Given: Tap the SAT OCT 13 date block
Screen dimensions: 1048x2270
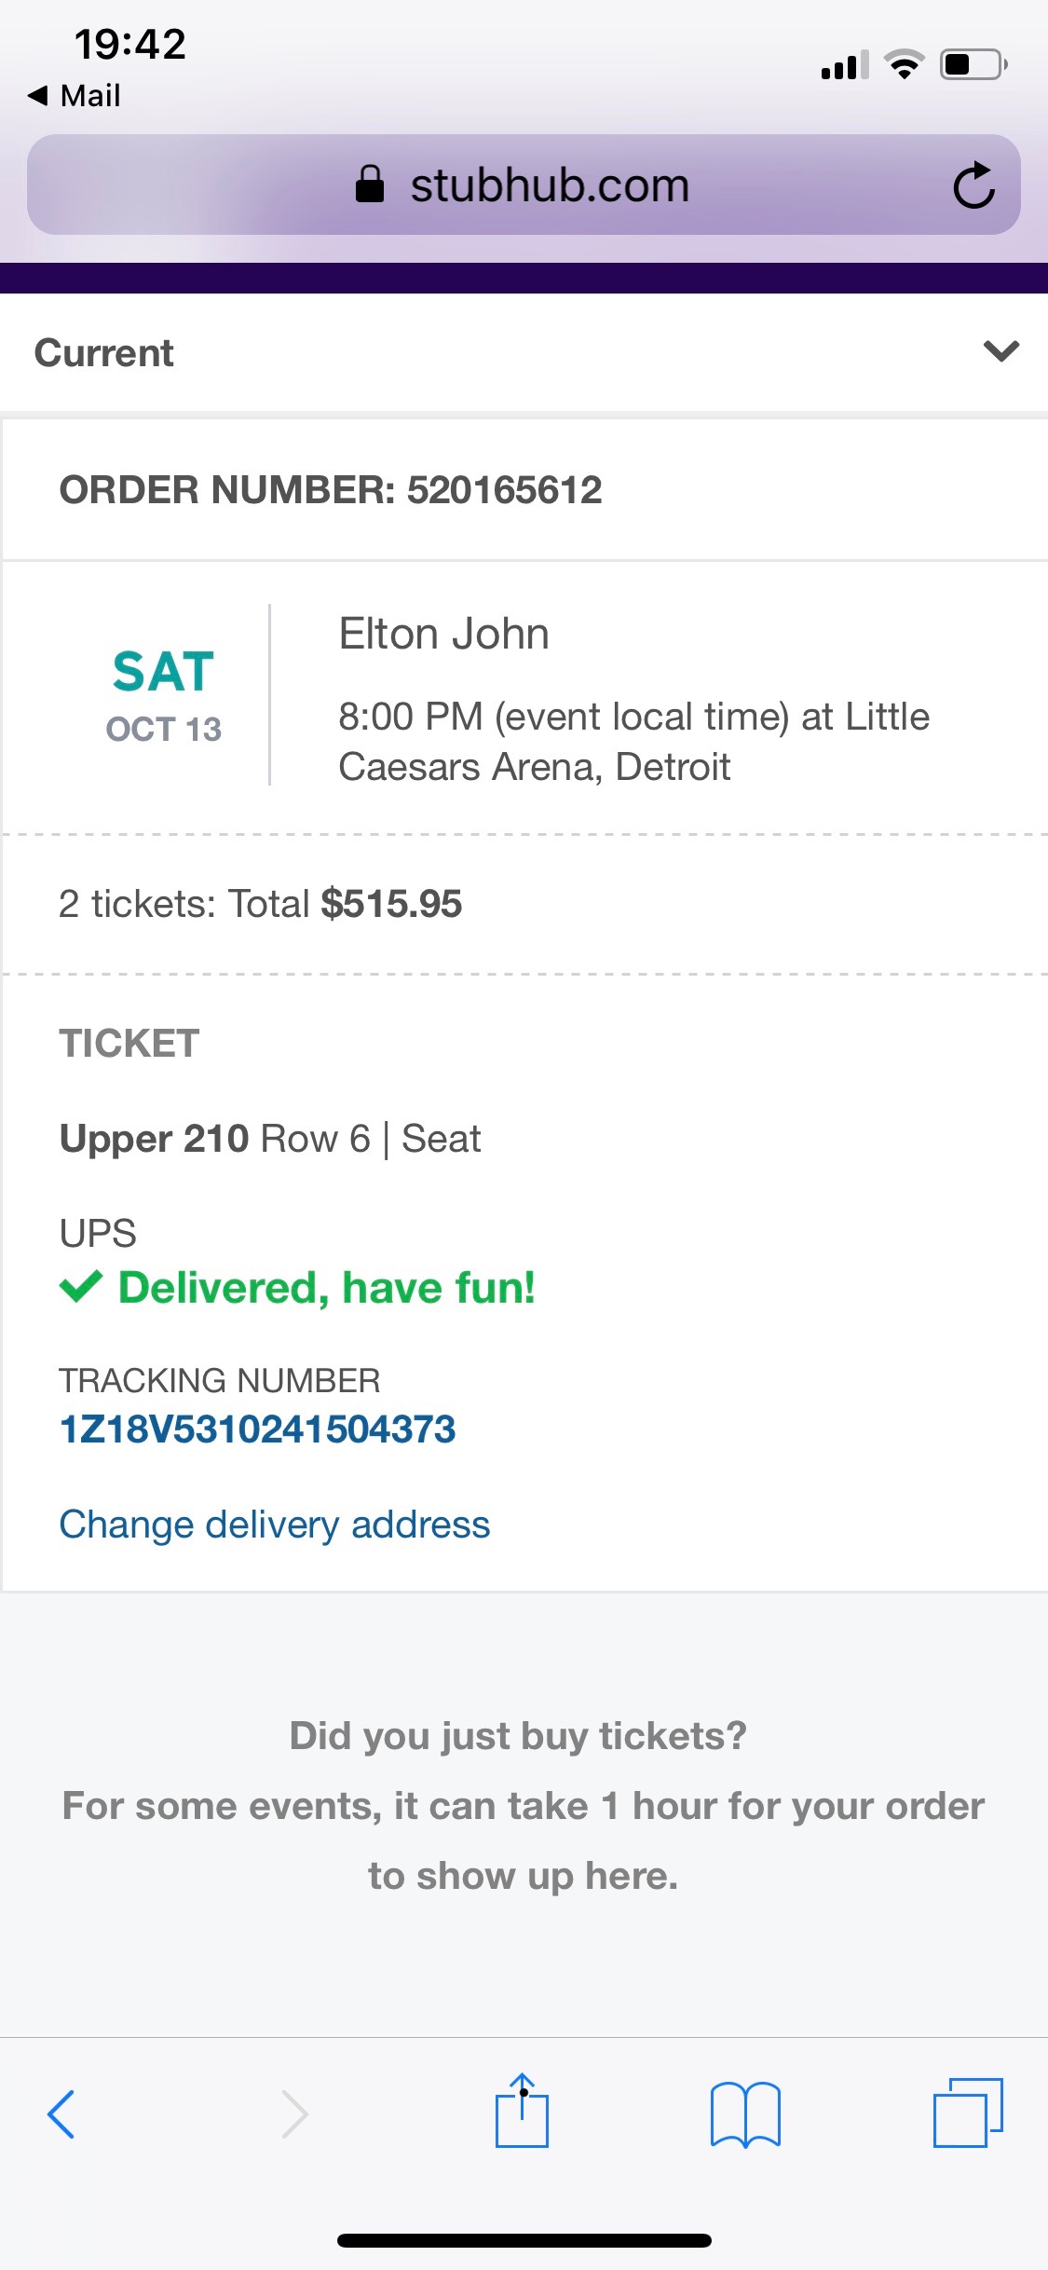Looking at the screenshot, I should point(163,694).
